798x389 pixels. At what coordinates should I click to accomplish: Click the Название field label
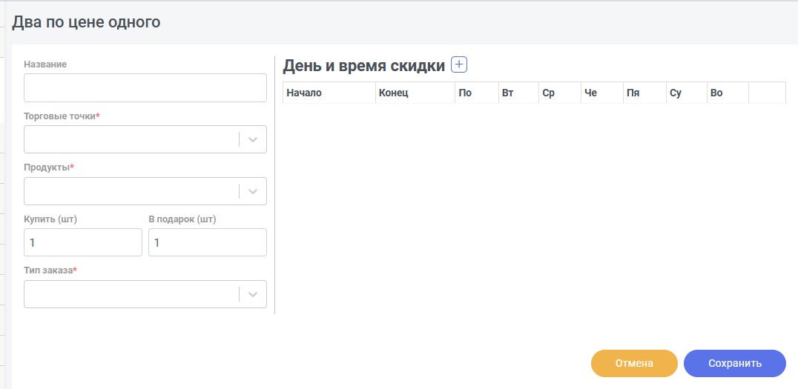coord(45,64)
